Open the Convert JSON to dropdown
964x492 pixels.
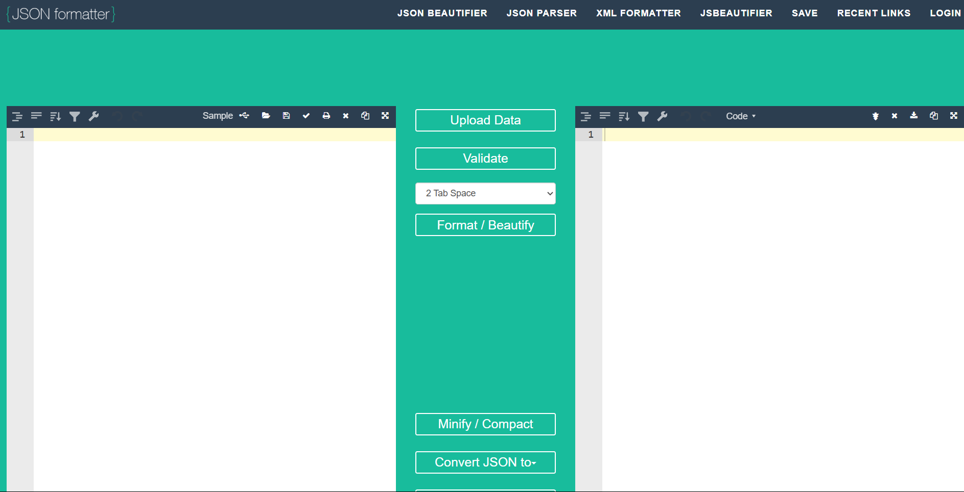click(x=485, y=462)
